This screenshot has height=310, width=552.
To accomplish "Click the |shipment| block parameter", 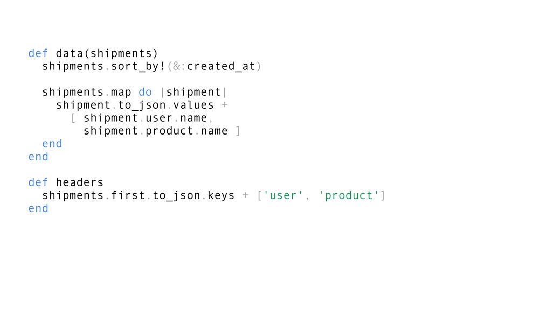I will pyautogui.click(x=194, y=92).
